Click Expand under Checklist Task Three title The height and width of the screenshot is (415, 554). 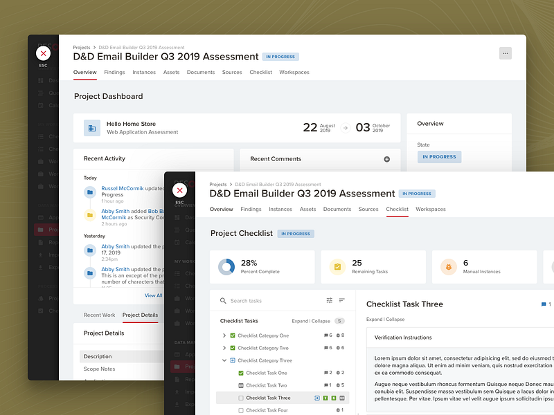374,320
